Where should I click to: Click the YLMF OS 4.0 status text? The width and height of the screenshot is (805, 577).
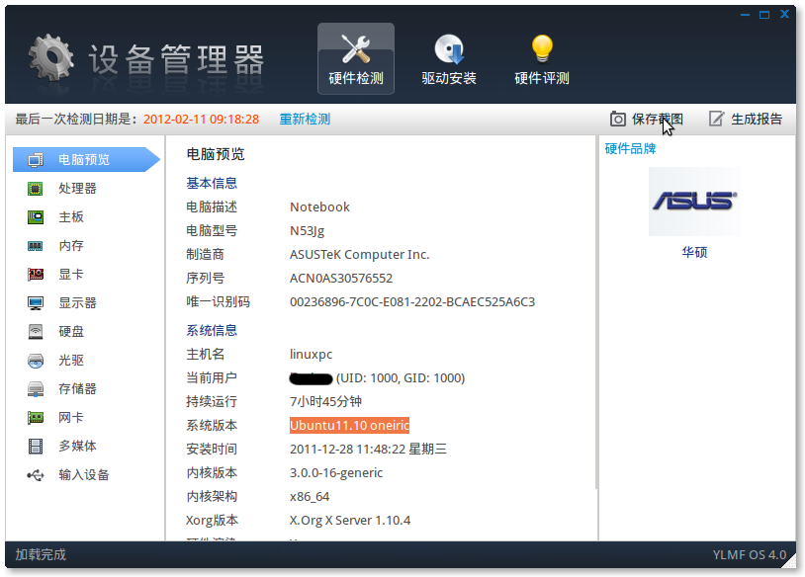[x=749, y=555]
